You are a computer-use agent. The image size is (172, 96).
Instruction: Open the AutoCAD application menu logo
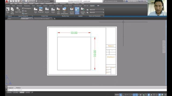pyautogui.click(x=7, y=2)
